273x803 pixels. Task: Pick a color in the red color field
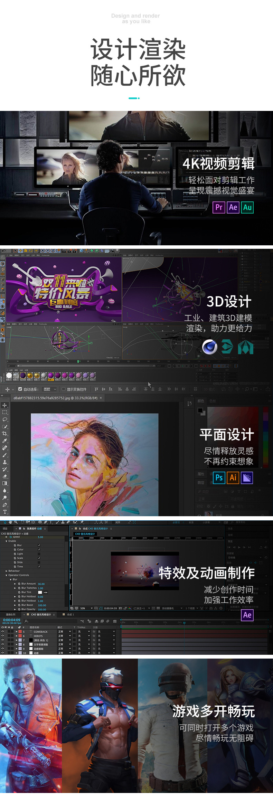point(233,437)
